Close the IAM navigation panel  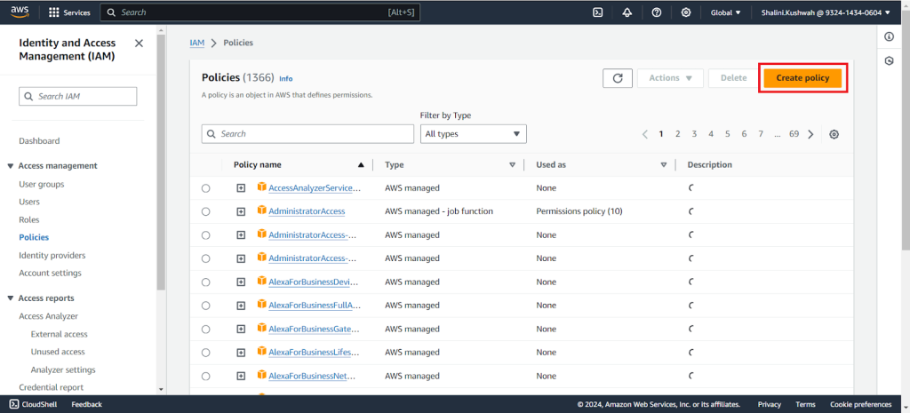139,43
